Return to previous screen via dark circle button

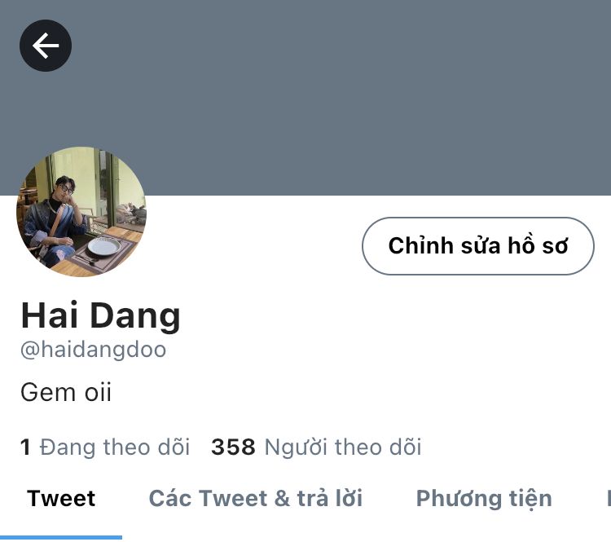click(x=46, y=46)
